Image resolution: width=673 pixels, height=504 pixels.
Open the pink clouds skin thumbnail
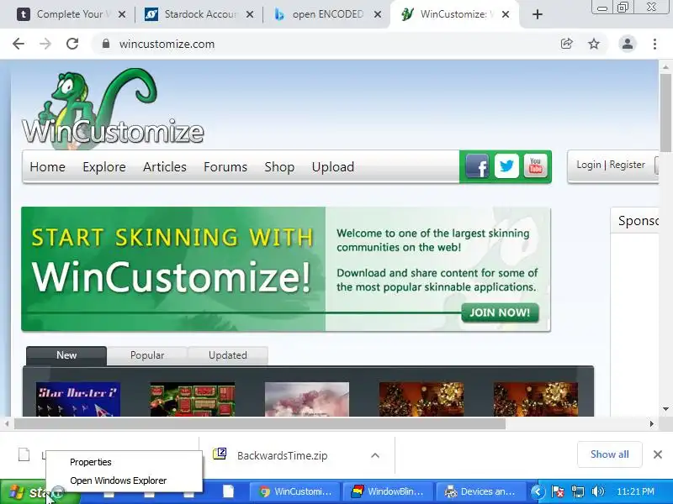pos(307,400)
